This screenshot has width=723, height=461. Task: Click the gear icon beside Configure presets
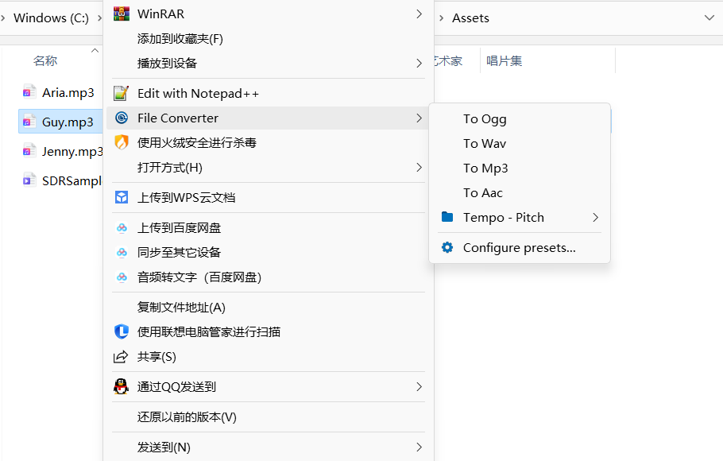447,247
